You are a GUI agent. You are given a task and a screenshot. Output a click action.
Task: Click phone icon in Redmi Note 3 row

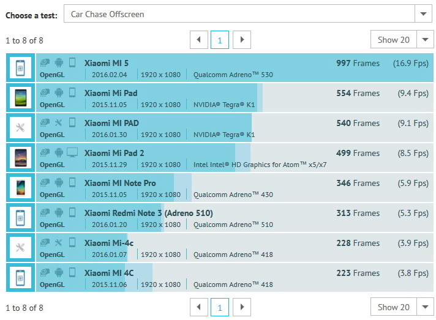click(x=72, y=212)
